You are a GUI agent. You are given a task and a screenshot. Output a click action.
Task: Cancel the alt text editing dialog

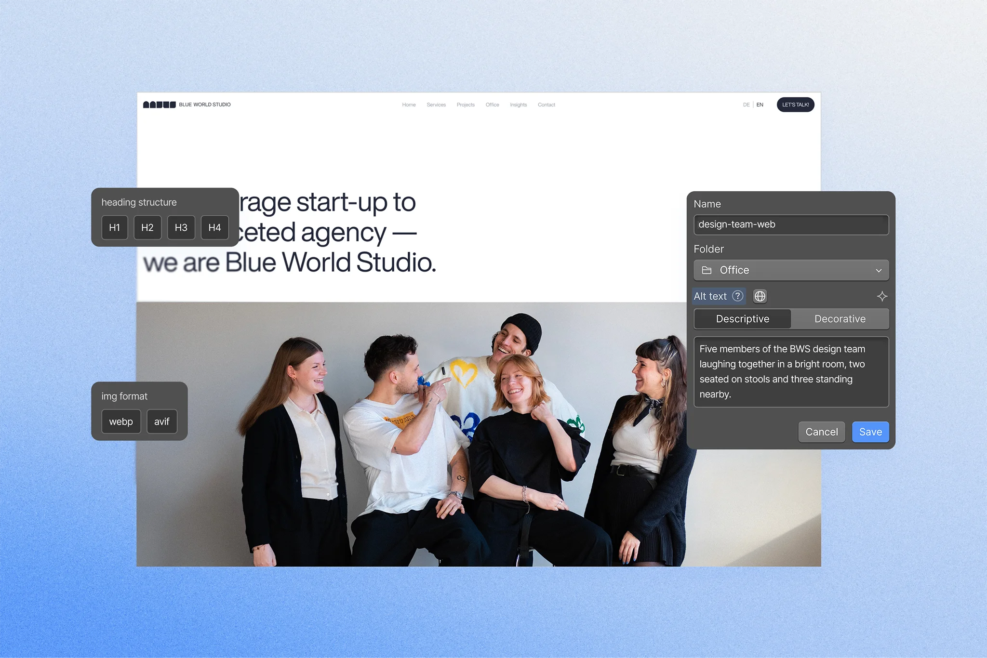tap(822, 432)
